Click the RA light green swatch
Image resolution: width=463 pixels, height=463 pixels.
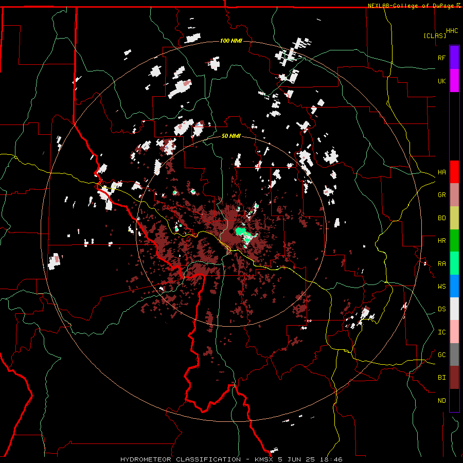[454, 263]
